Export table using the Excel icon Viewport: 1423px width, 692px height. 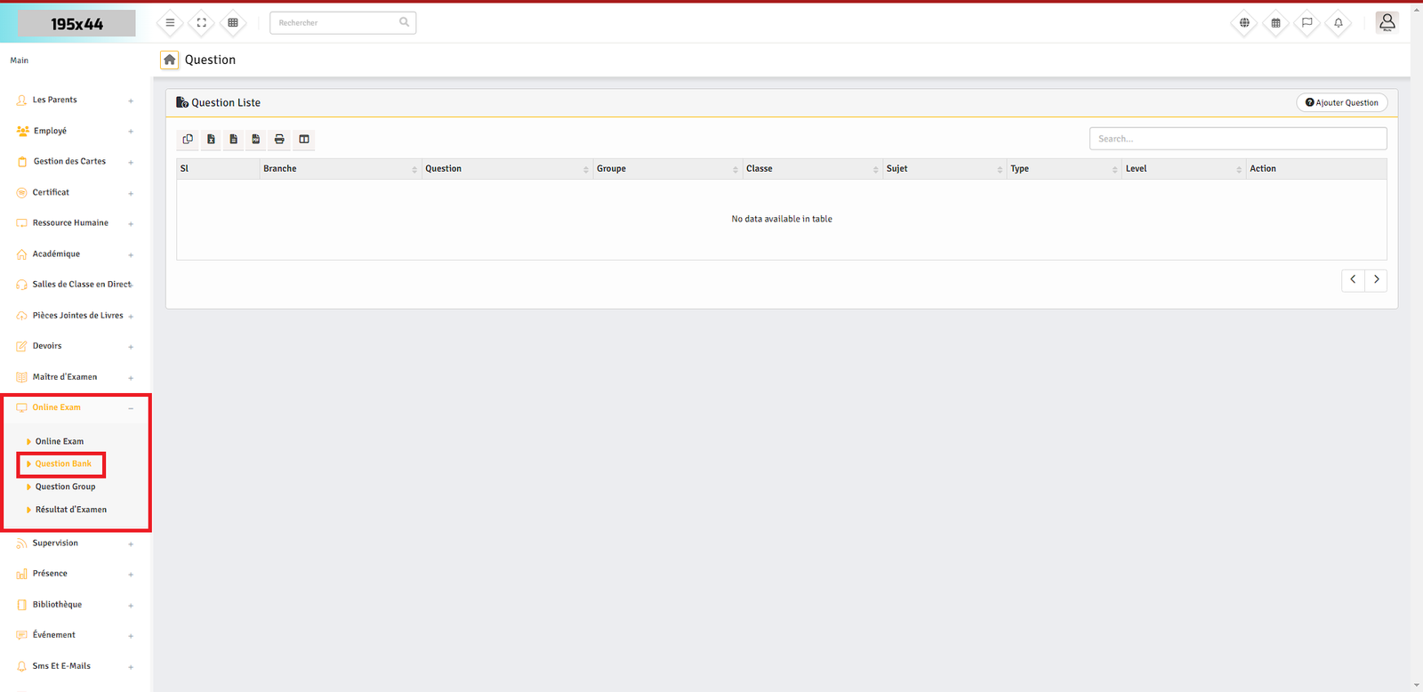click(x=211, y=140)
